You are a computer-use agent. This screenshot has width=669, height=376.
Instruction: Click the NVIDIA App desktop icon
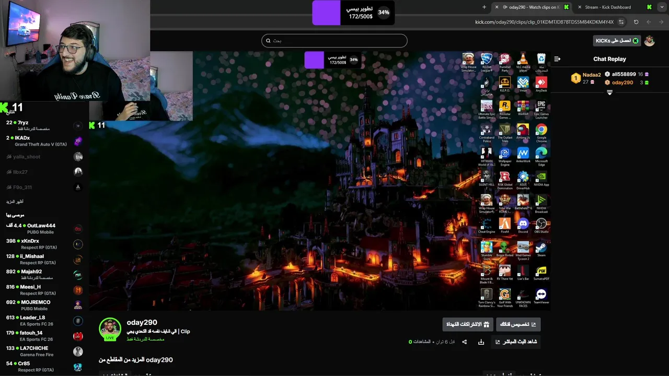(541, 179)
